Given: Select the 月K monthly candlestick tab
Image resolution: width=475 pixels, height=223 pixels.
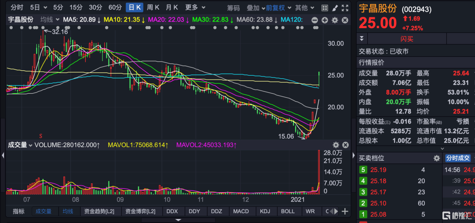Looking at the screenshot, I should (172, 7).
